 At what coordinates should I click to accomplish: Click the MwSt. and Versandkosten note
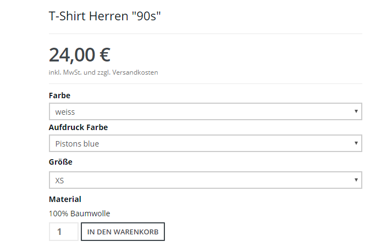coord(103,72)
